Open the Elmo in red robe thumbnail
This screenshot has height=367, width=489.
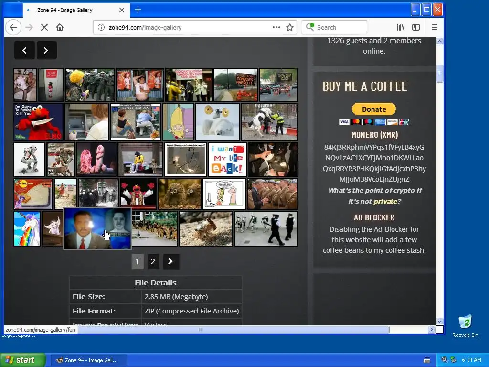(x=138, y=194)
